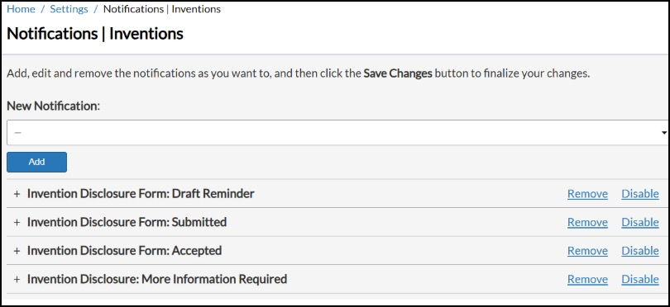Click plus icon beside Form: Submitted
Image resolution: width=670 pixels, height=307 pixels.
pos(17,223)
